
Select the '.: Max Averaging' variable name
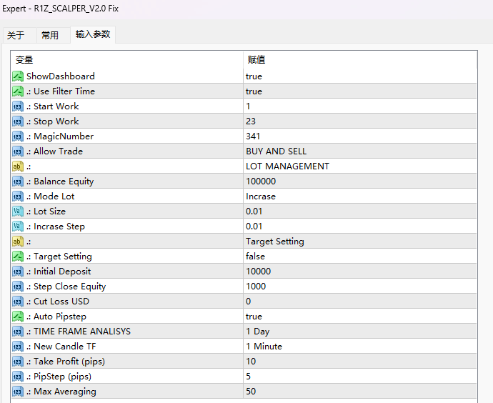61,392
